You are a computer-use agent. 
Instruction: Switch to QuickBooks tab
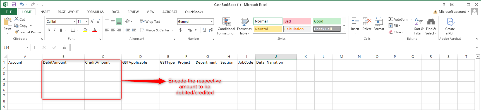tap(194, 12)
